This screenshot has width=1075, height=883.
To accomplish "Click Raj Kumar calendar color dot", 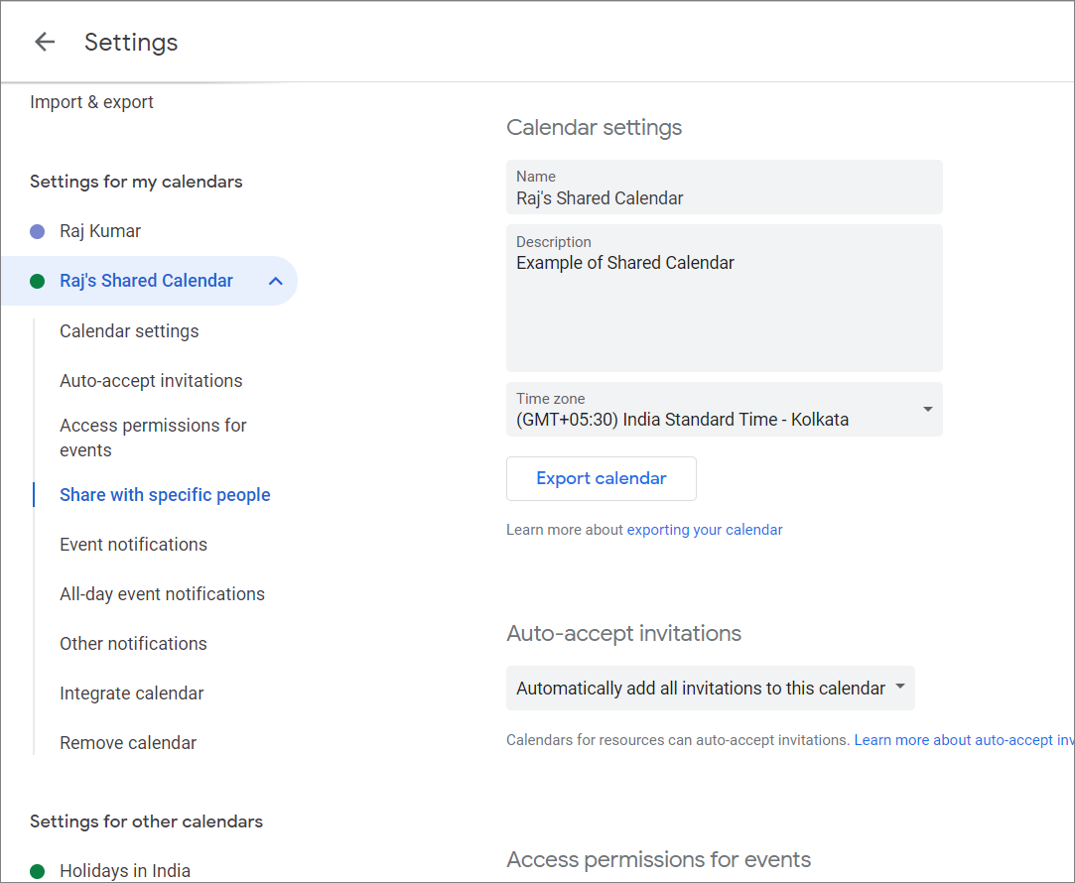I will (38, 231).
